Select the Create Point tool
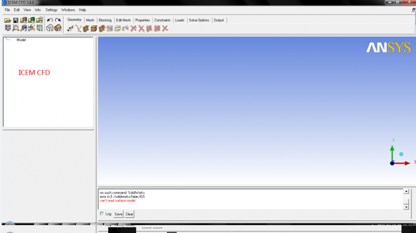The height and width of the screenshot is (233, 416). pos(70,29)
